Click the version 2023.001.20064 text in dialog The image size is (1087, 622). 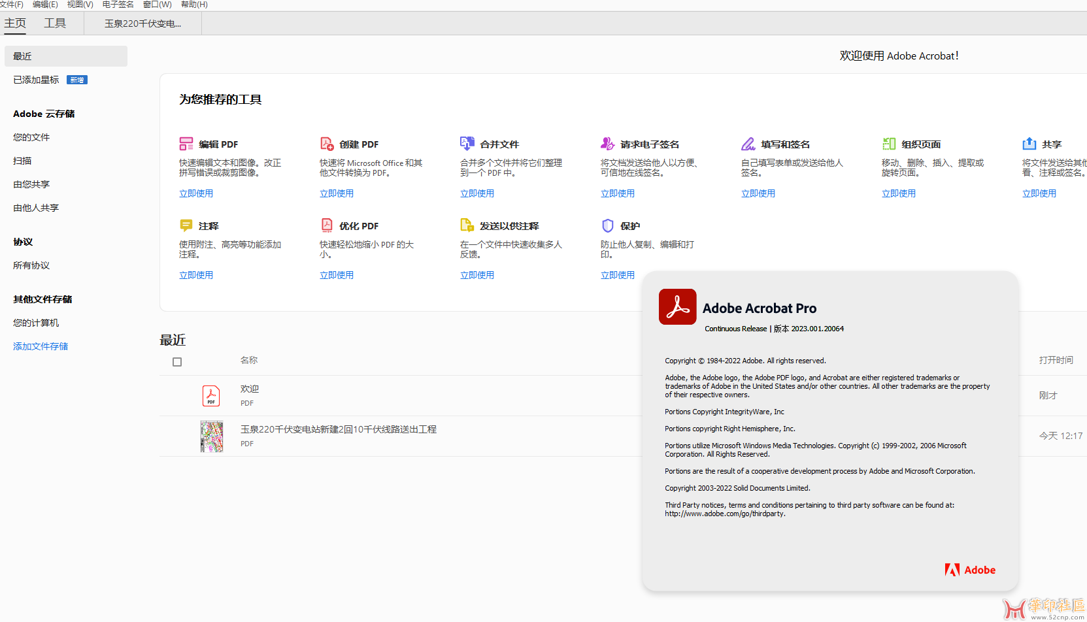pos(809,329)
